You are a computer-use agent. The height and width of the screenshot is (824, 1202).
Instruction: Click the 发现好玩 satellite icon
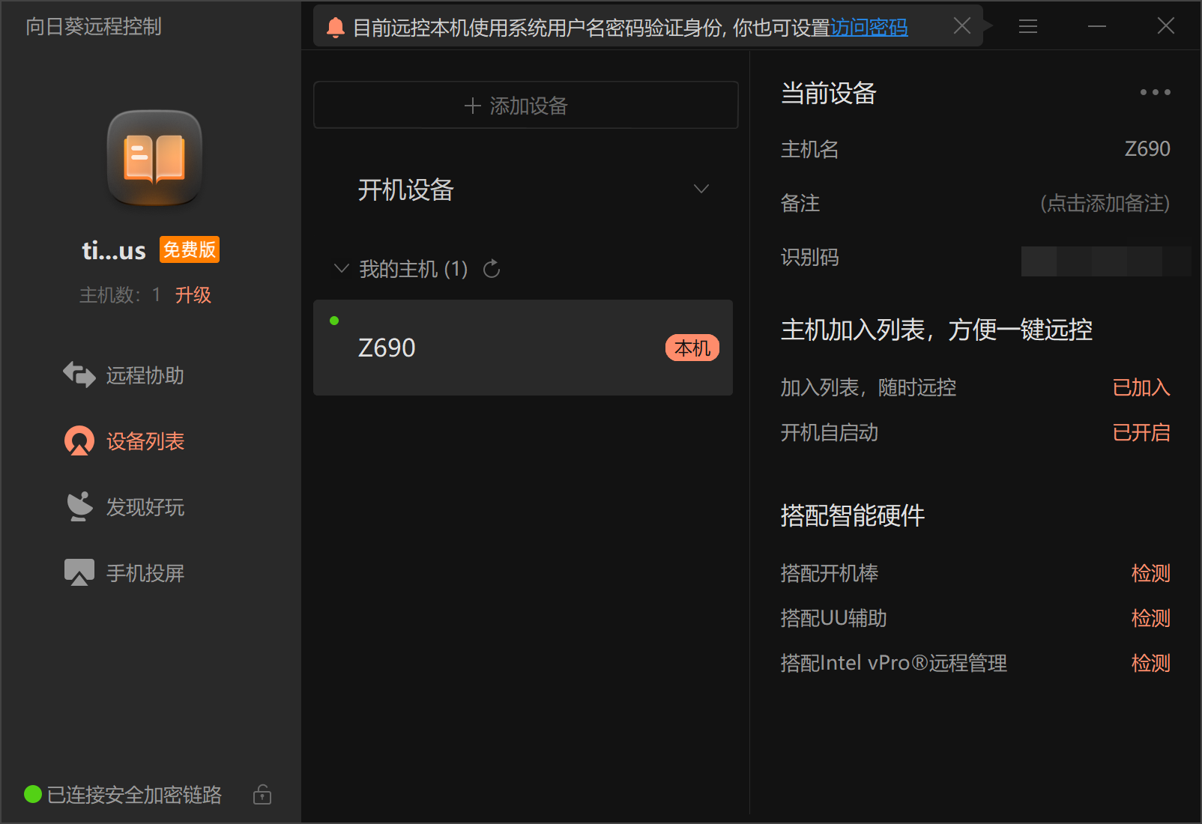tap(79, 506)
